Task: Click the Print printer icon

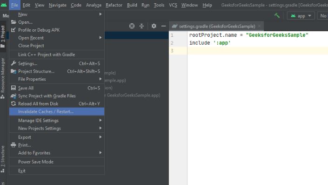Action: (13, 145)
